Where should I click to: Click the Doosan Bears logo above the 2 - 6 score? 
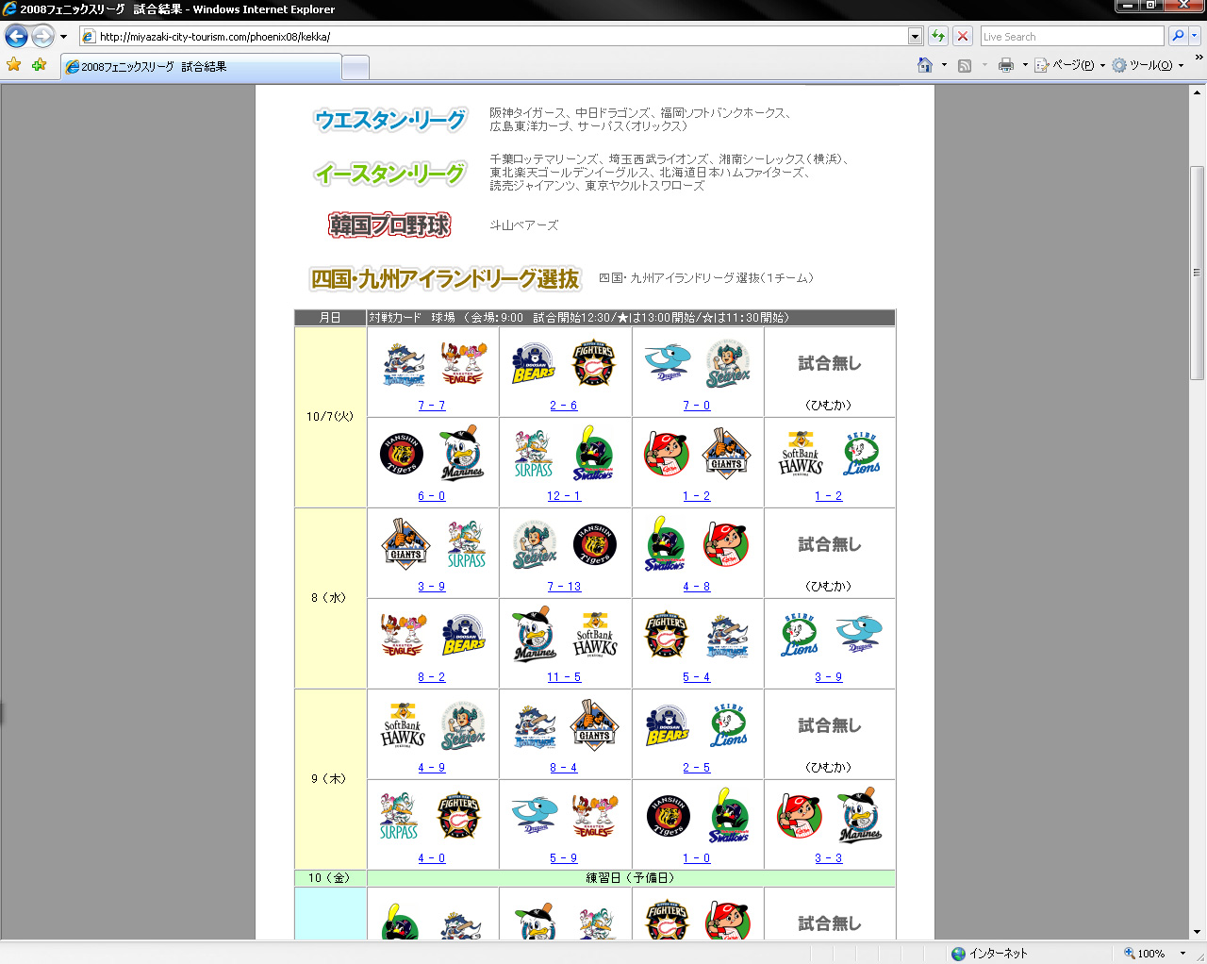click(x=534, y=364)
